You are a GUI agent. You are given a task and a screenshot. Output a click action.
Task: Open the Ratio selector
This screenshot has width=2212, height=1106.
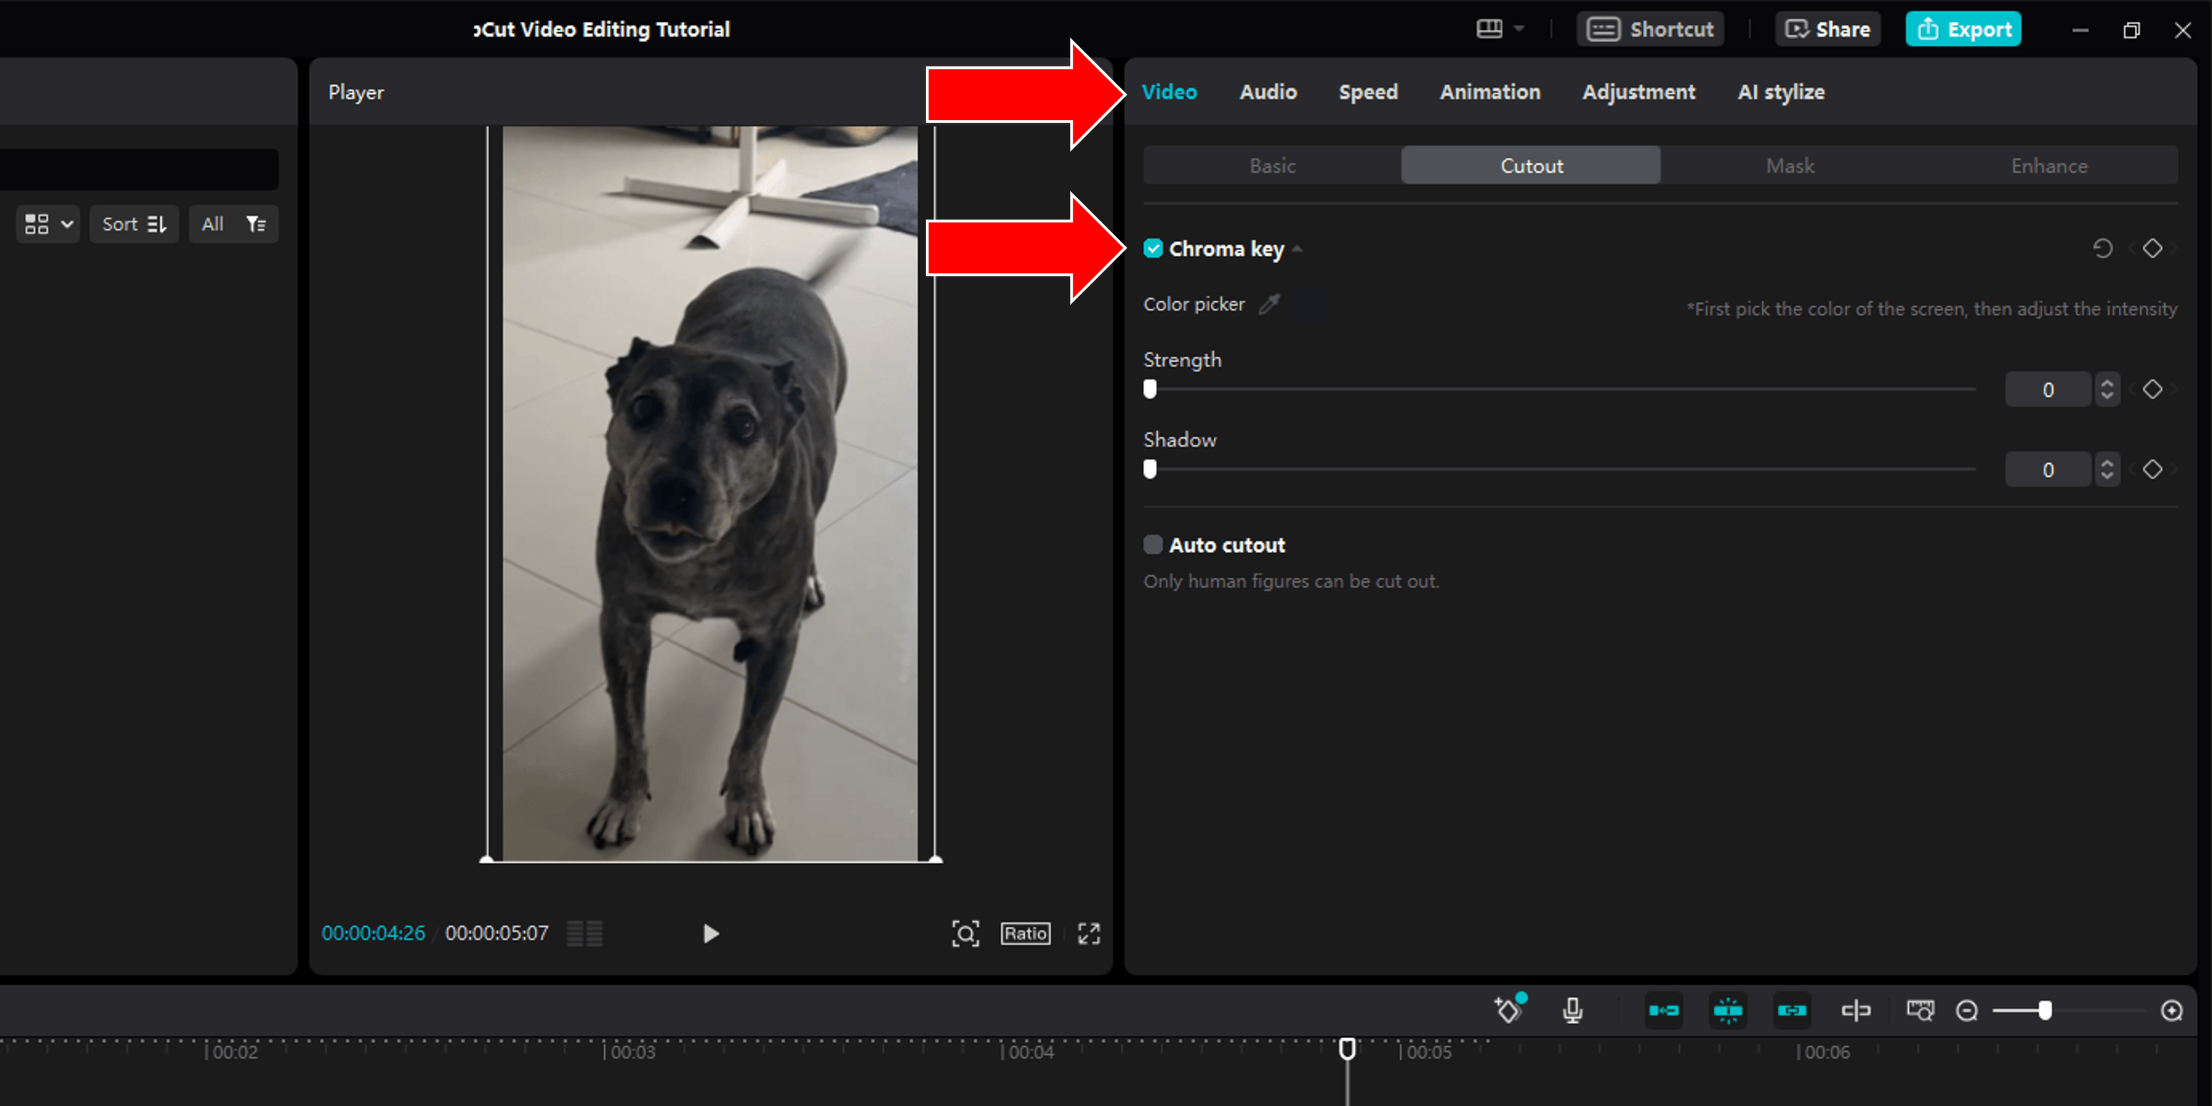coord(1025,933)
